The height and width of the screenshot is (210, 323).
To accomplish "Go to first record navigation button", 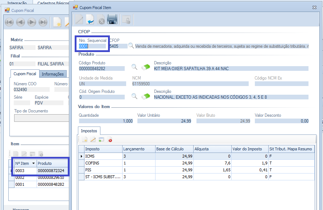I will click(x=9, y=22).
